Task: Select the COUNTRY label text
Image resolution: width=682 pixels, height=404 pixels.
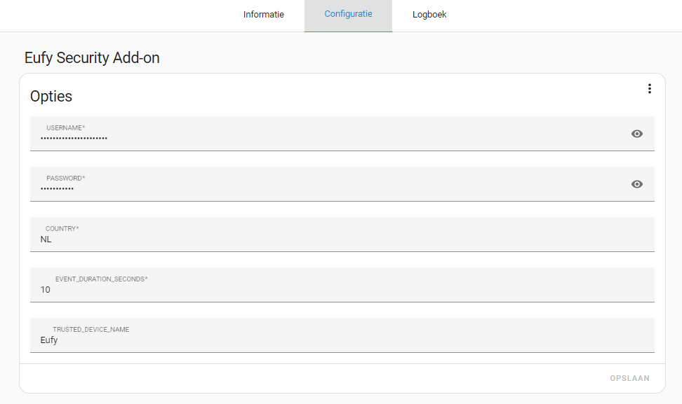Action: (x=61, y=228)
